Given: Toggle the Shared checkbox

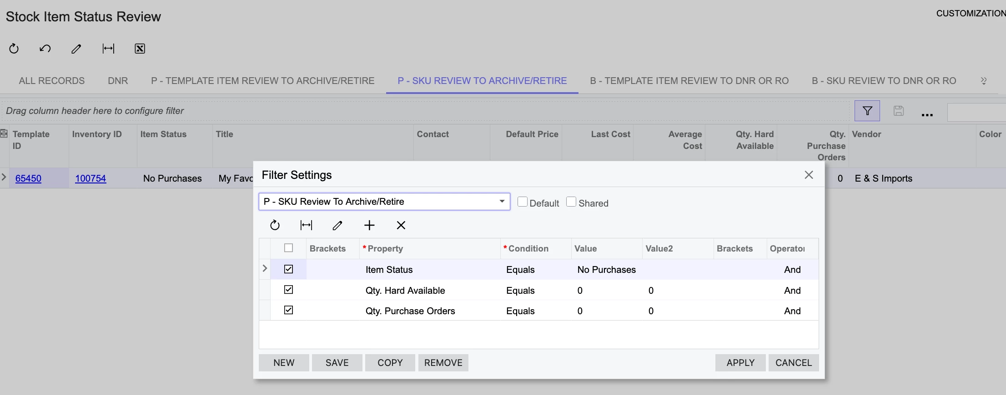Looking at the screenshot, I should pos(571,202).
